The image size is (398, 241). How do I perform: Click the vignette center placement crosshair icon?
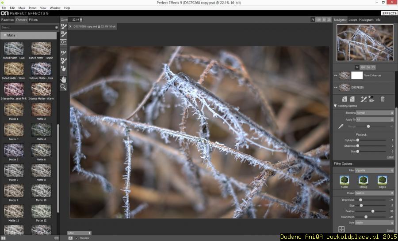pyautogui.click(x=341, y=229)
